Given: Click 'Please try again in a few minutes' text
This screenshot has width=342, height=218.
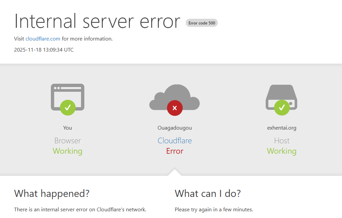Looking at the screenshot, I should coord(214,210).
